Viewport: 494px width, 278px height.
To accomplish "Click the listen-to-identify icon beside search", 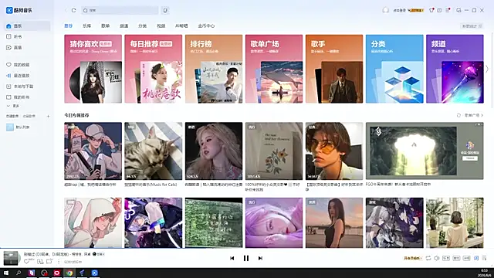I will click(165, 10).
